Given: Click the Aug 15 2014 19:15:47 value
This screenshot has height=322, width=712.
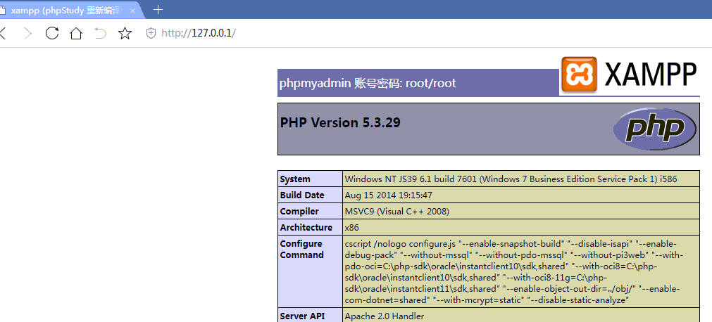Looking at the screenshot, I should coord(388,195).
